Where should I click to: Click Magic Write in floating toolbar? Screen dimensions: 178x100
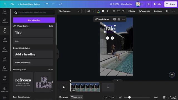coord(102,19)
